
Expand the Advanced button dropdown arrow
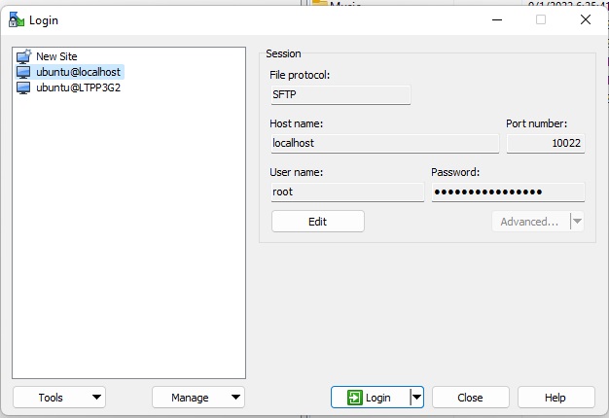[577, 222]
